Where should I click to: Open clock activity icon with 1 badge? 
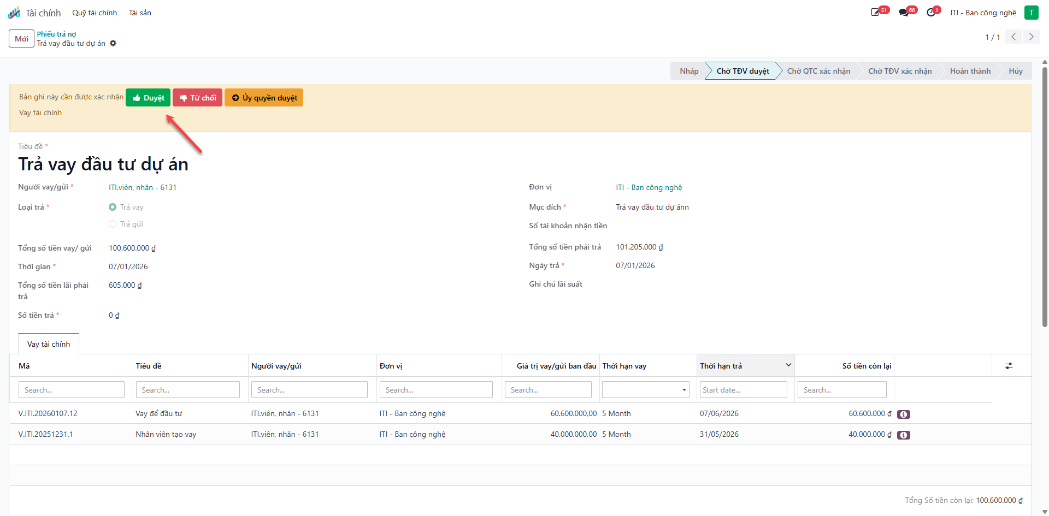click(x=932, y=13)
